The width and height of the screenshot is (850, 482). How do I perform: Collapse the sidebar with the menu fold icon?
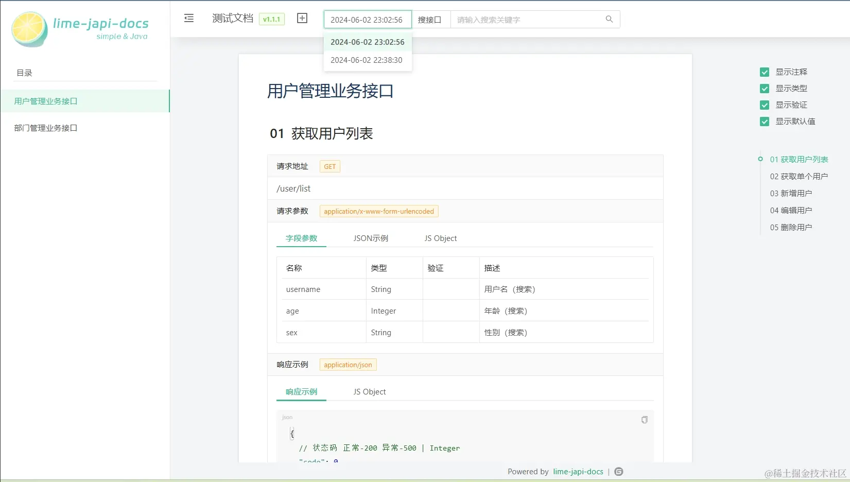[189, 19]
